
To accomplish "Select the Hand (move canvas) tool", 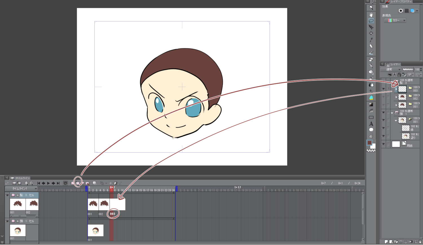I will tap(371, 14).
